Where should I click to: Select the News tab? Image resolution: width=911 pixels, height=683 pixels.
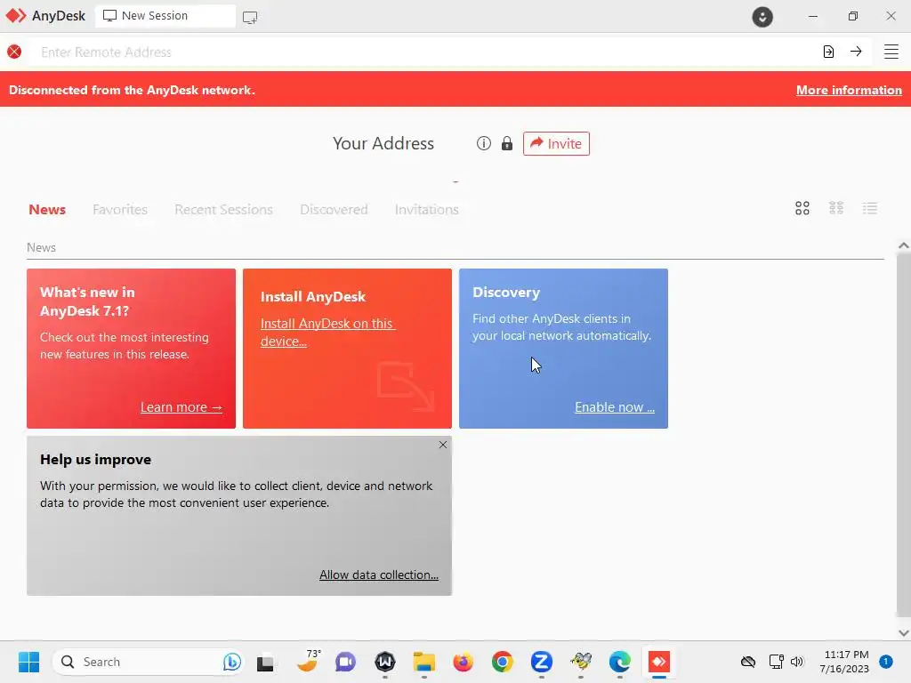click(47, 209)
